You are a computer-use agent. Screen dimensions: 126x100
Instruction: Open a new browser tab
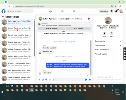click(10, 2)
